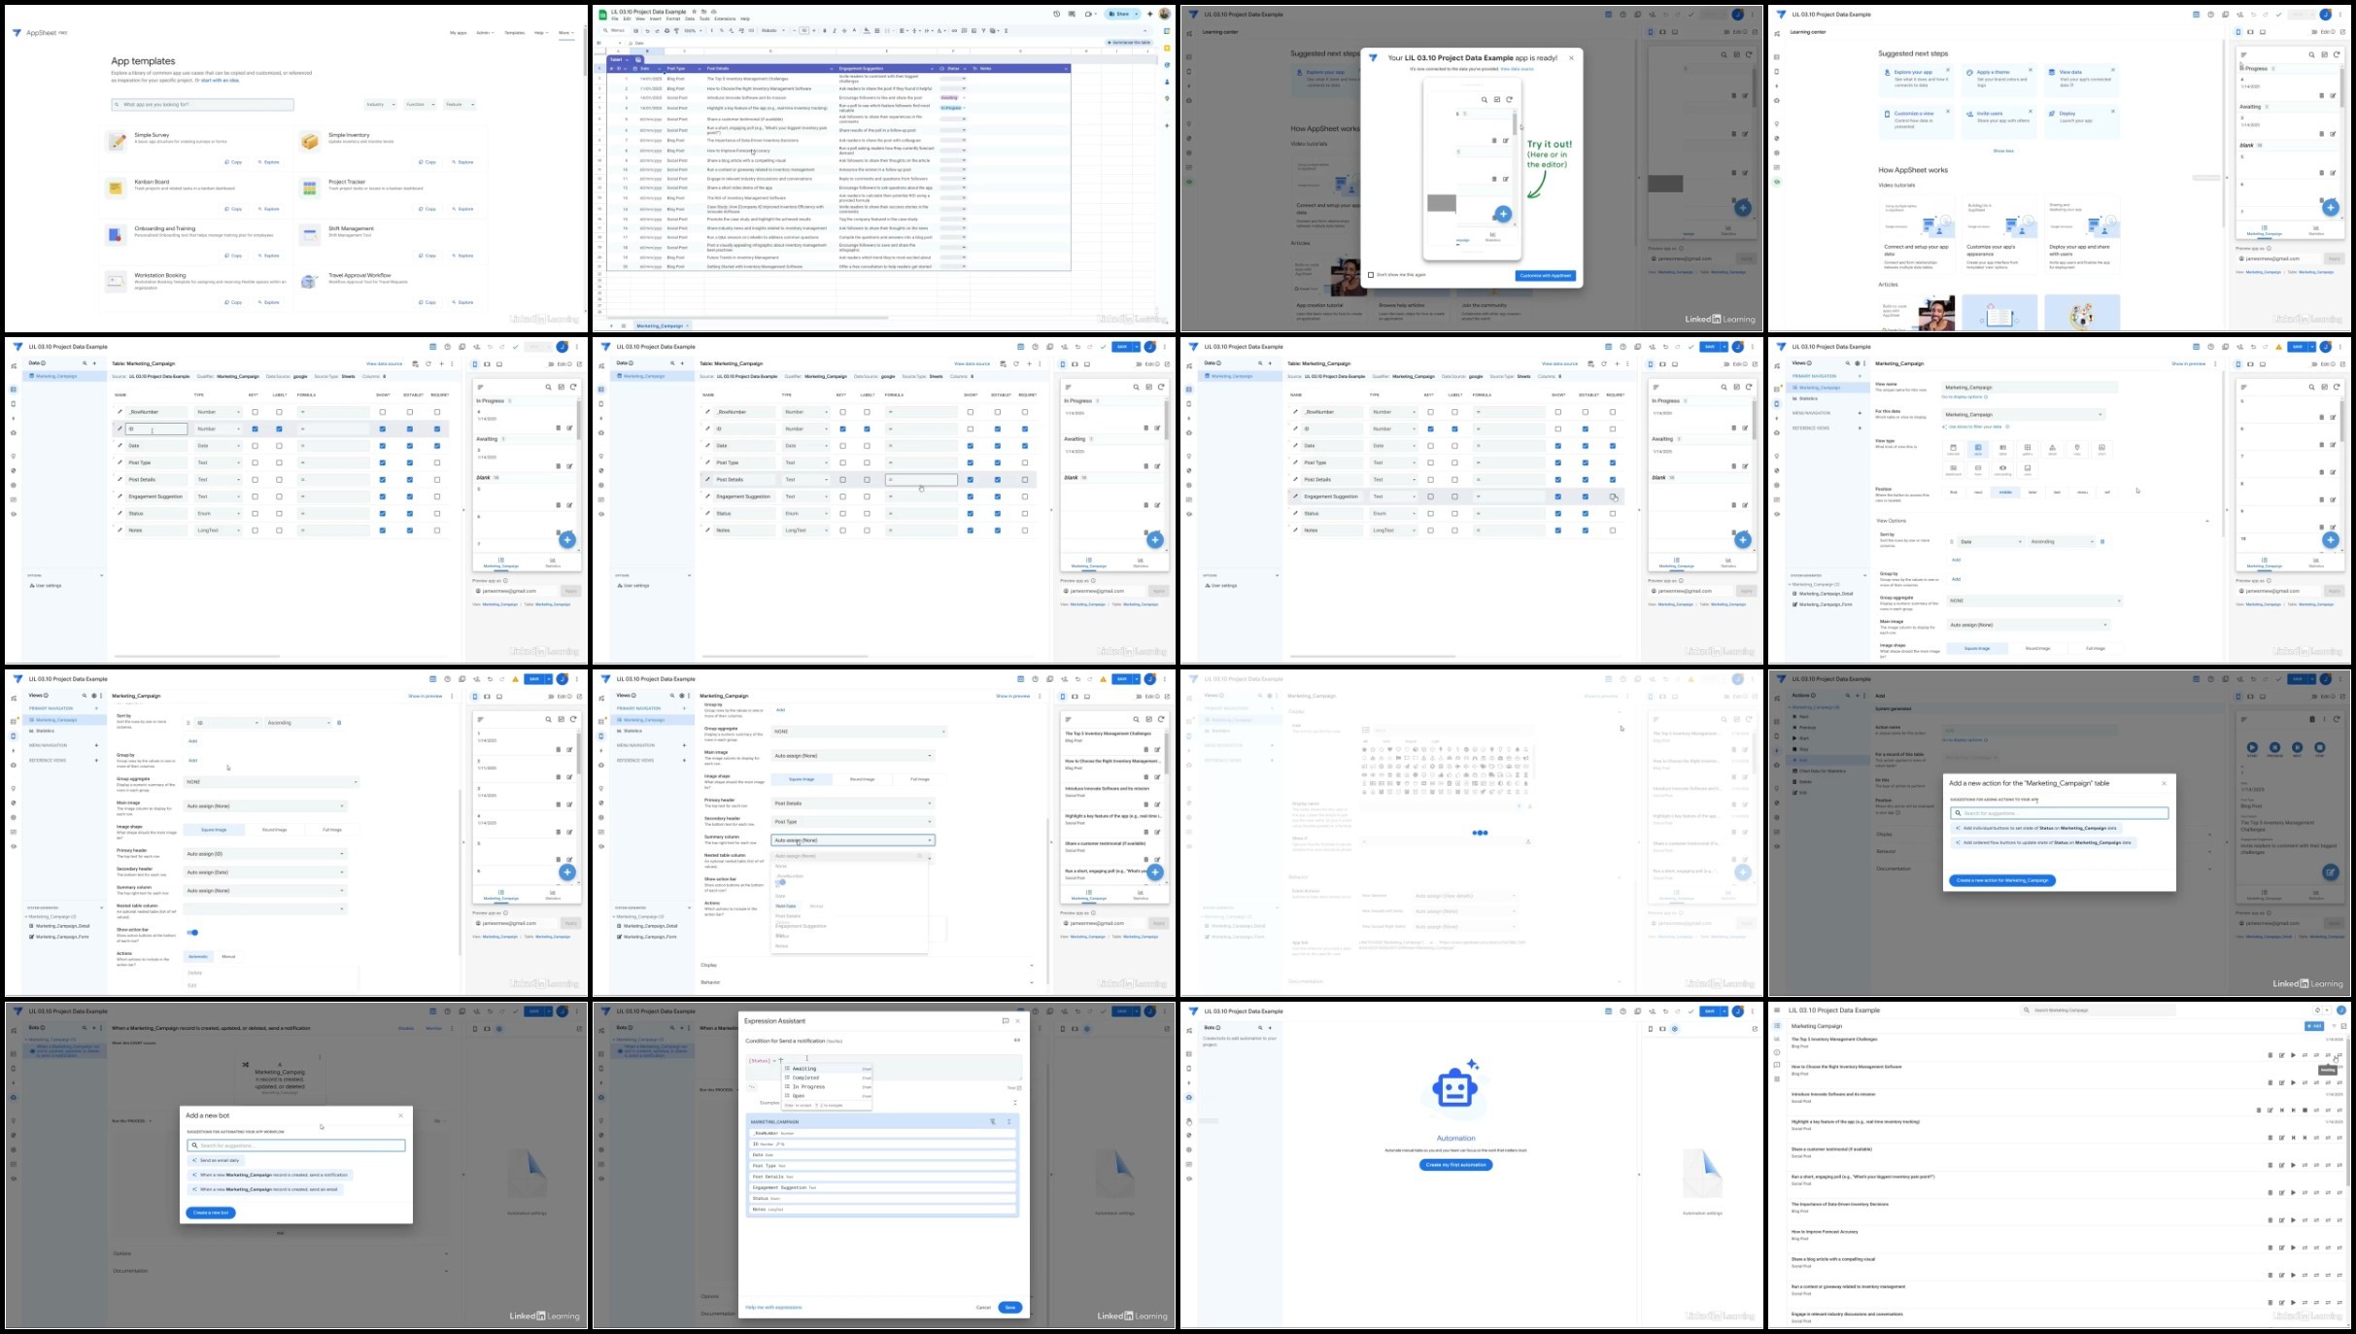Select Automatic for the Actions setting
The height and width of the screenshot is (1334, 2356).
tap(198, 957)
